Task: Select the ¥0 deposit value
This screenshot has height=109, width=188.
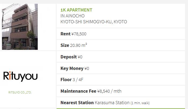Action: 80,57
